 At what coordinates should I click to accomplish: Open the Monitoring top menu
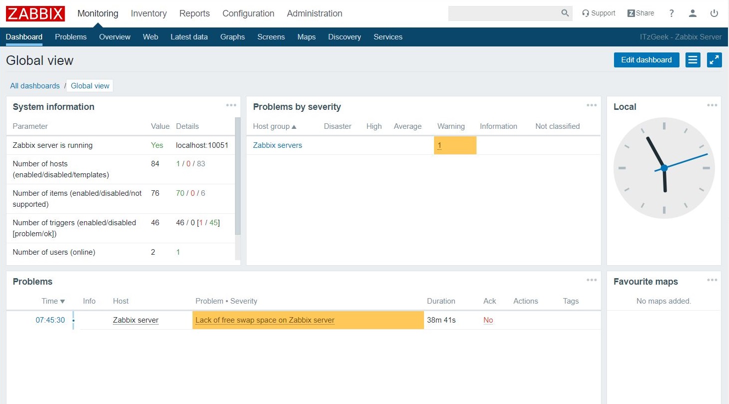click(x=98, y=13)
